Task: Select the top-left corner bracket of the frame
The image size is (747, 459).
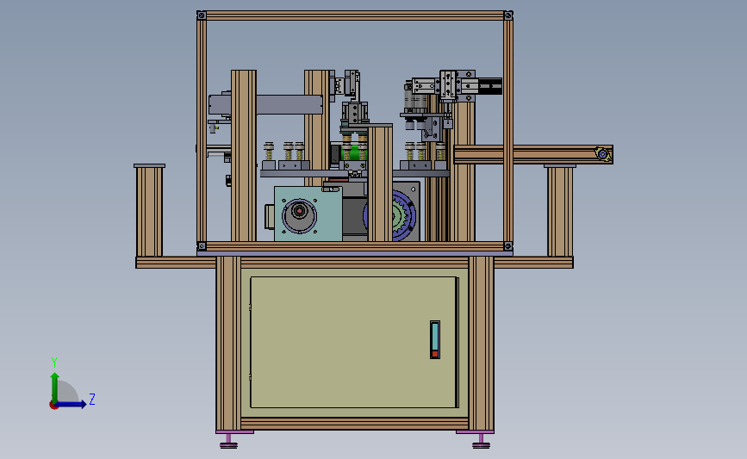Action: tap(202, 16)
